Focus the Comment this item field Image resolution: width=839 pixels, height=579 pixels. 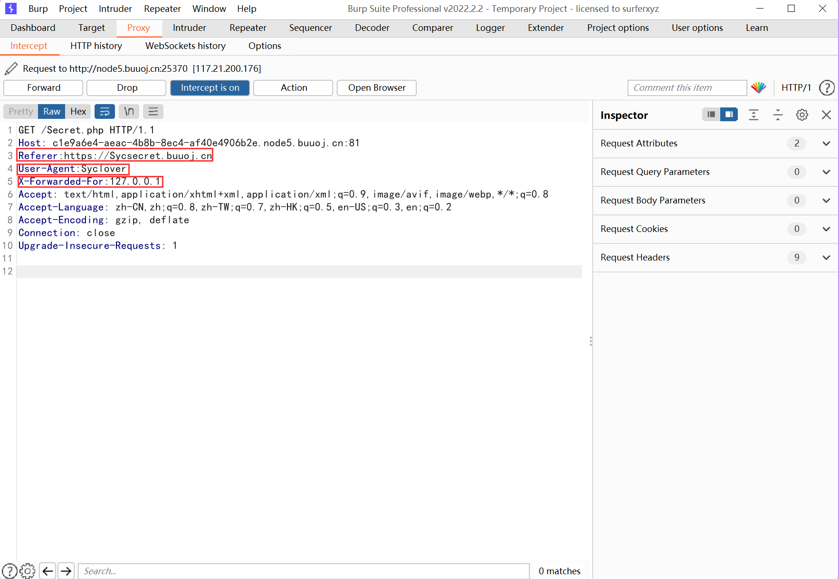[687, 88]
